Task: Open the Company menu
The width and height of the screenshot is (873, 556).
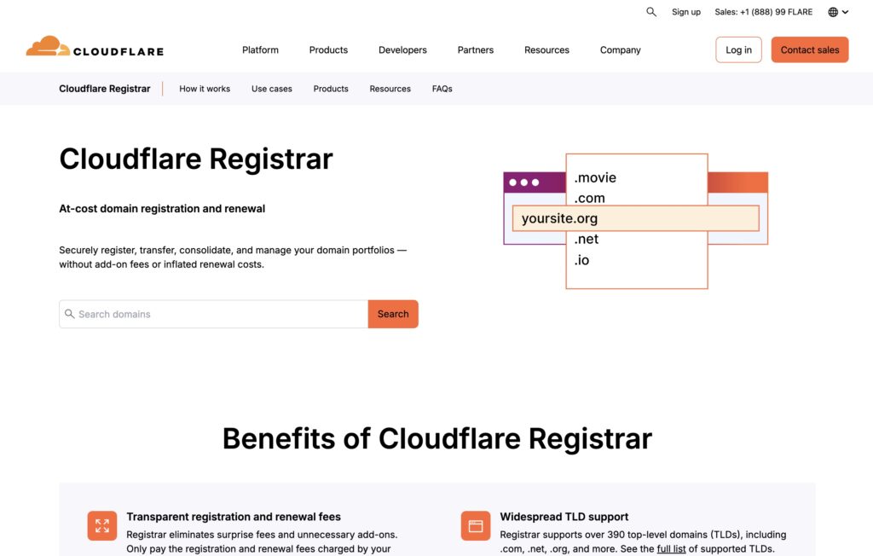Action: (x=619, y=49)
